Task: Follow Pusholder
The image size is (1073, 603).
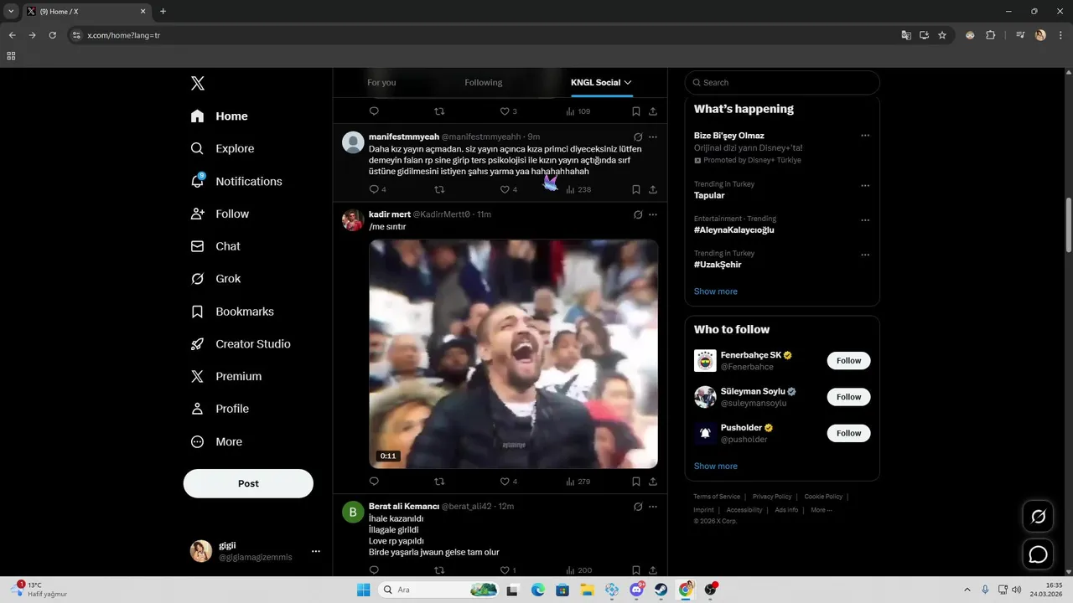Action: tap(848, 433)
